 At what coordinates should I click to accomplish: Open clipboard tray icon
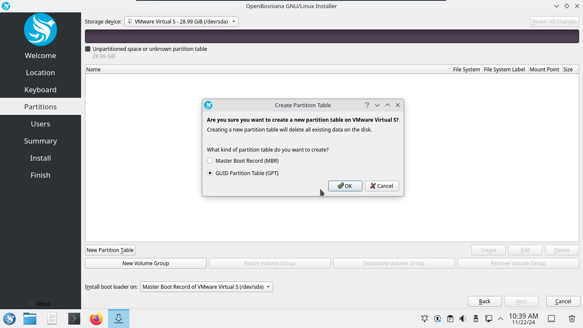(x=450, y=319)
